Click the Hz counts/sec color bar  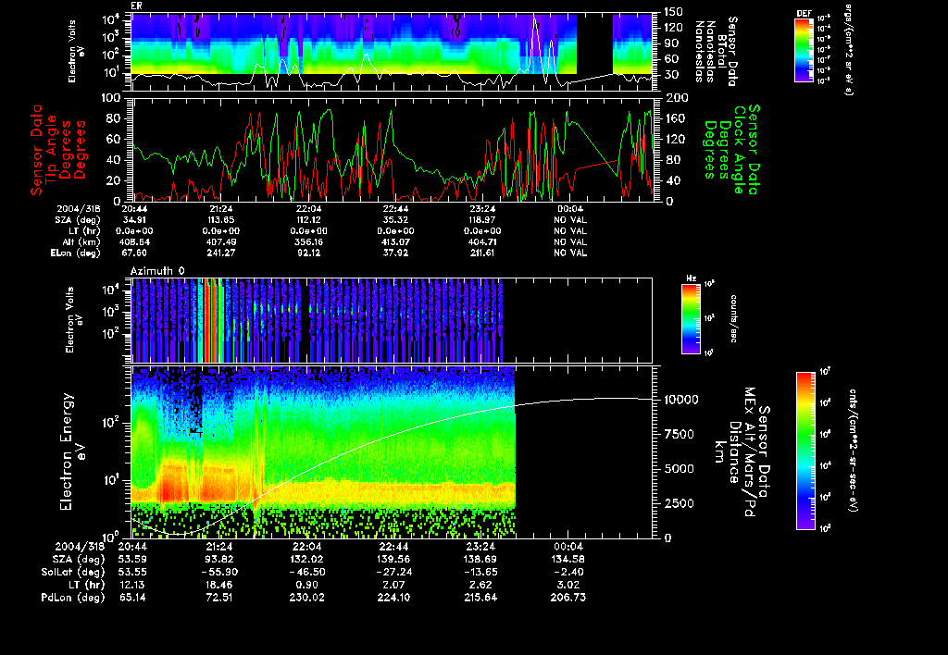[691, 318]
